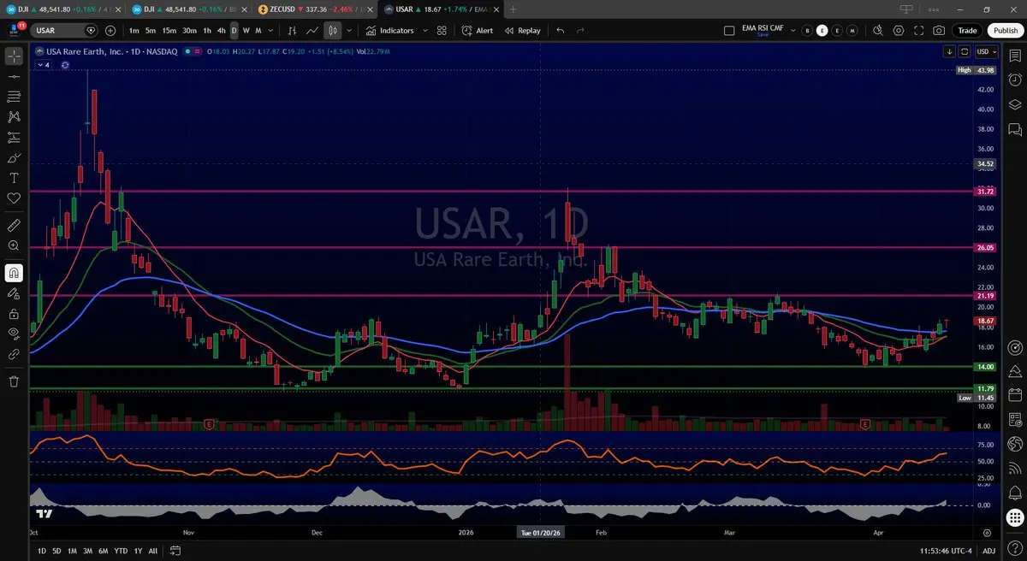Viewport: 1027px width, 561px height.
Task: Click the Indicators button
Action: coord(389,30)
